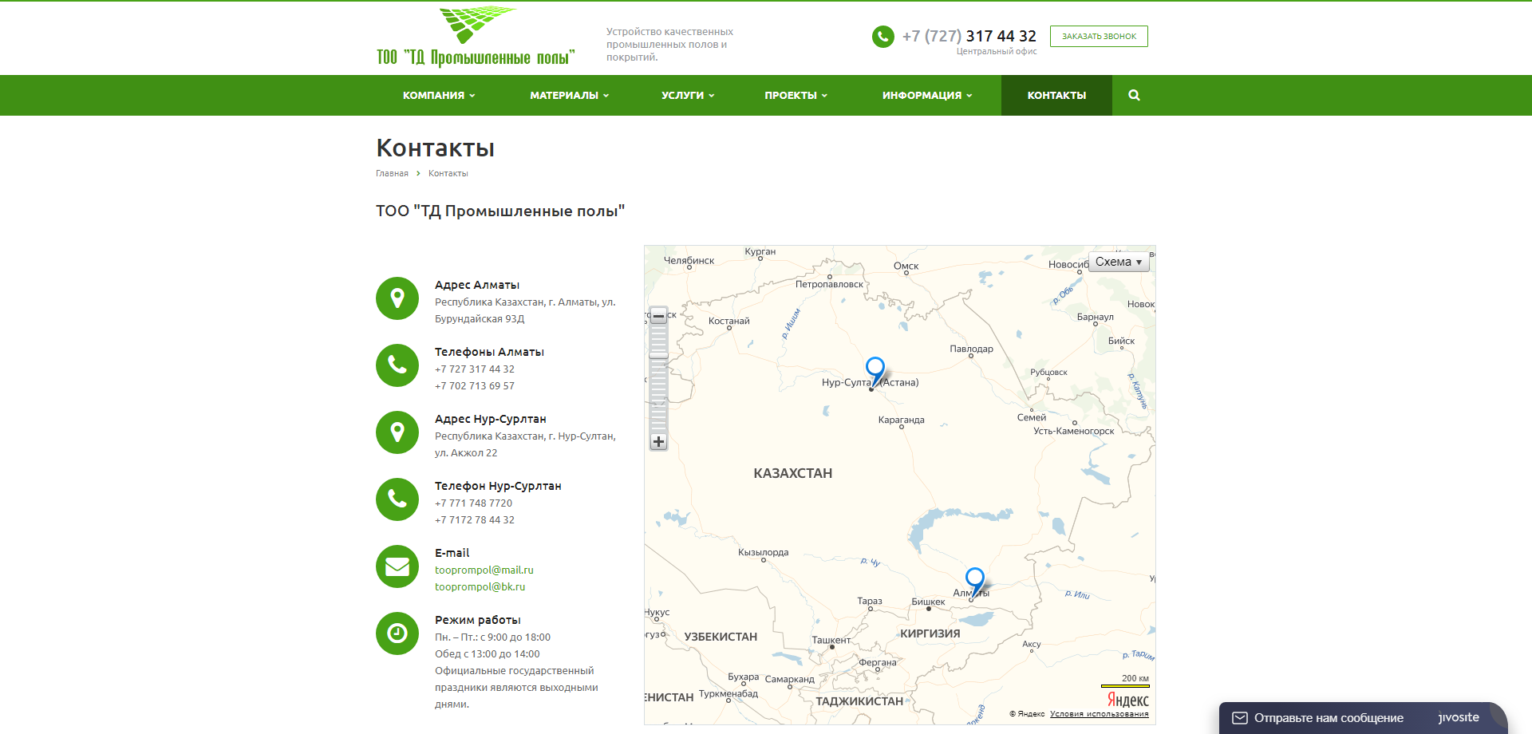
Task: Open Яндекс Условия использования link
Action: pyautogui.click(x=1099, y=714)
